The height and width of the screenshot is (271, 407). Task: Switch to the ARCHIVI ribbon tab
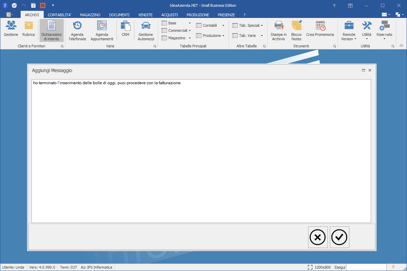[x=32, y=15]
